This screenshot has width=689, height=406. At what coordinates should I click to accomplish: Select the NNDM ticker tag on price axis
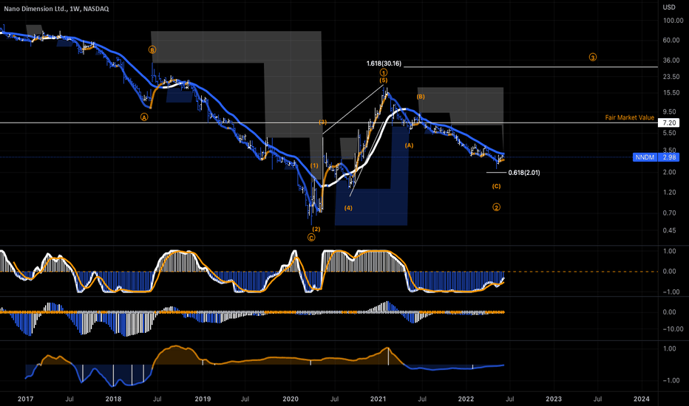(x=645, y=157)
